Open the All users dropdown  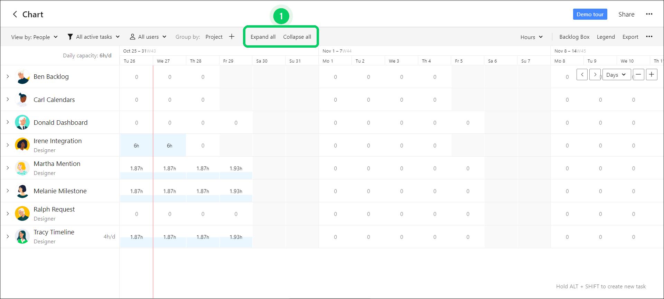click(148, 37)
